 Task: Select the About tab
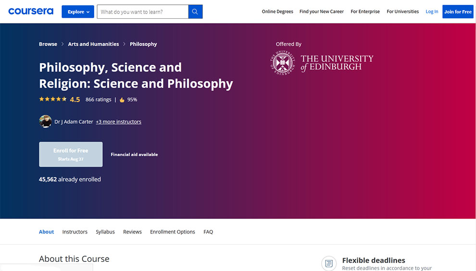click(47, 232)
